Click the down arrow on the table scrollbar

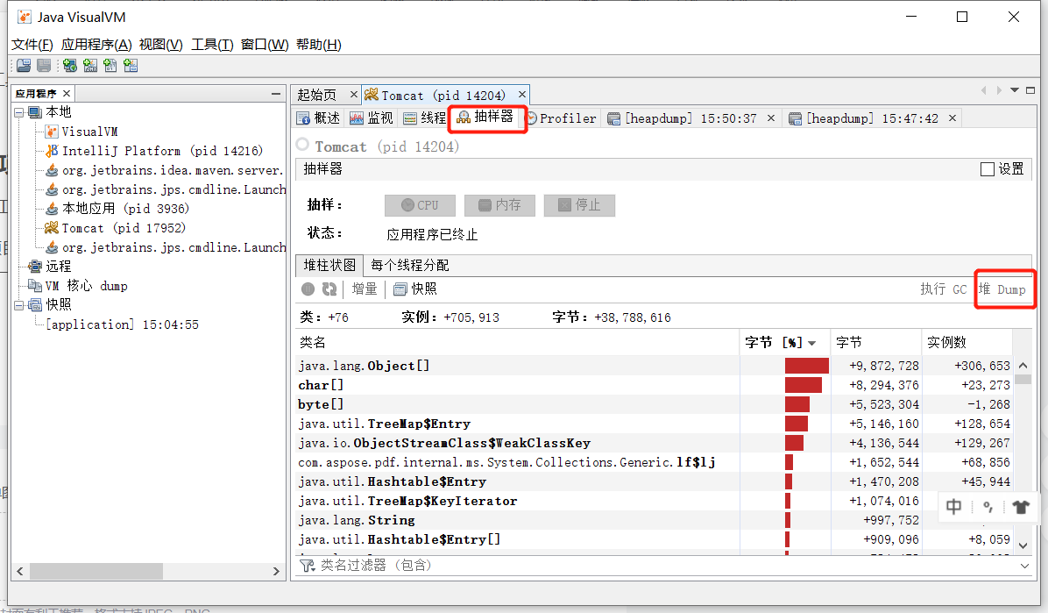[x=1023, y=545]
